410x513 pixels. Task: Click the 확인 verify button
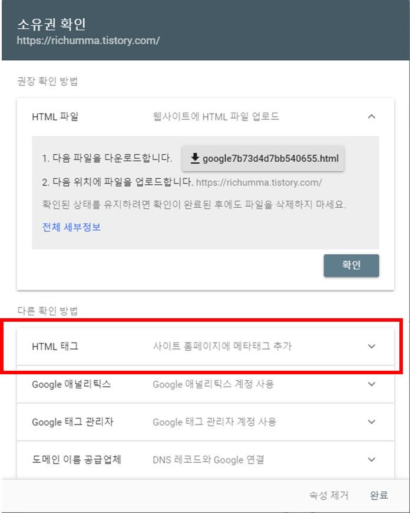pos(351,265)
